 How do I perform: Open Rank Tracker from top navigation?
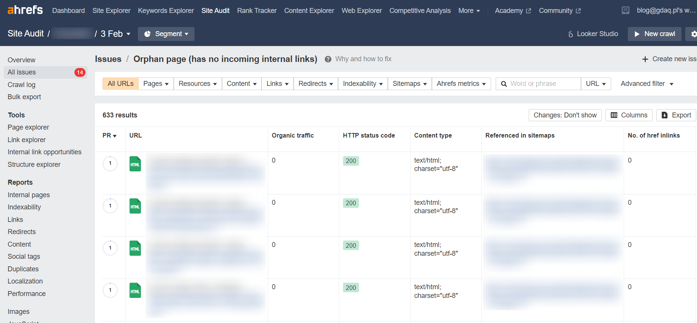[257, 11]
